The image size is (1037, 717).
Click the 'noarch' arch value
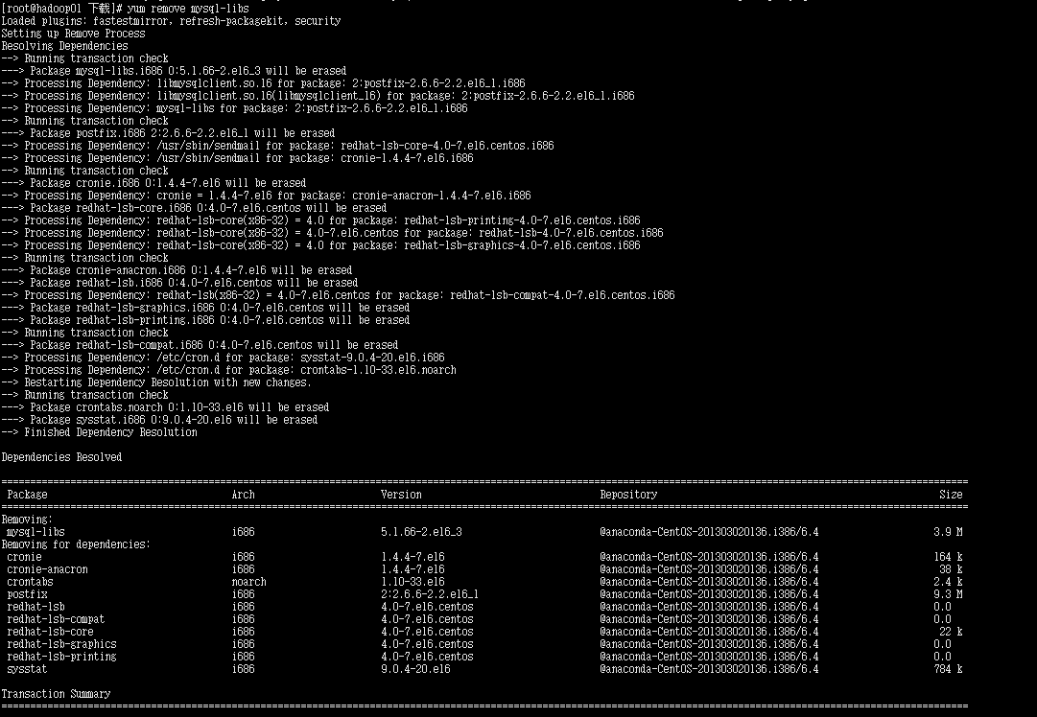click(248, 582)
